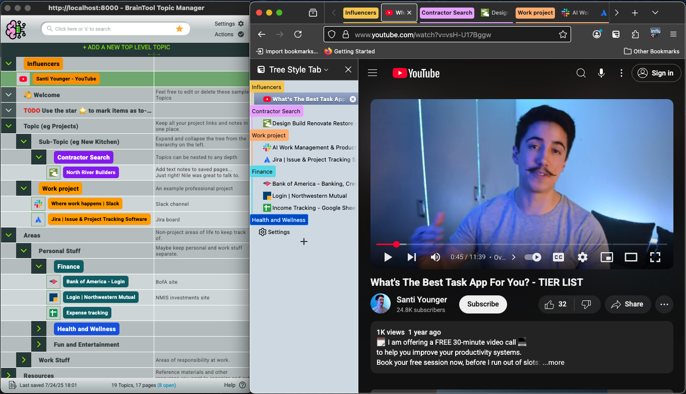
Task: Expand the Welcome topic in BrainTool
Action: pos(8,95)
